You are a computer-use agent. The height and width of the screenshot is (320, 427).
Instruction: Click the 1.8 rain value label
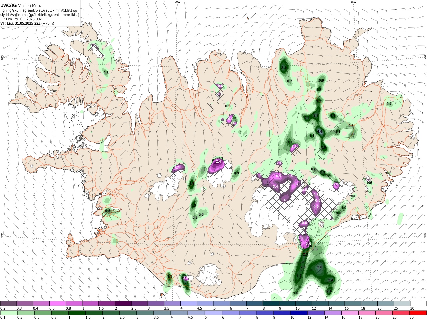tap(333, 116)
